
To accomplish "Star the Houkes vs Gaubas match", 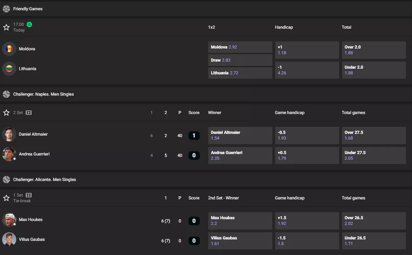I will (x=6, y=198).
